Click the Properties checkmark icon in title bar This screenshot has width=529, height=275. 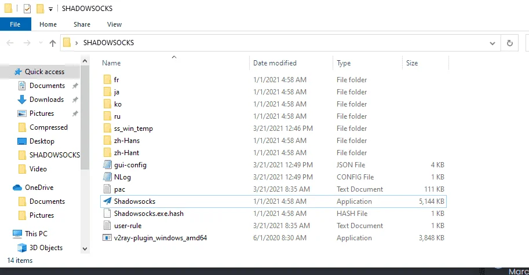coord(27,9)
